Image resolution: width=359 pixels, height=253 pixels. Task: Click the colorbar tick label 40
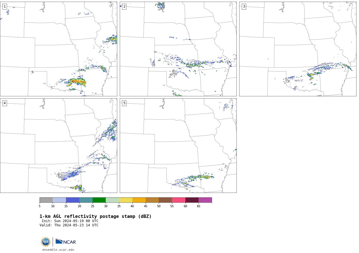(132, 206)
